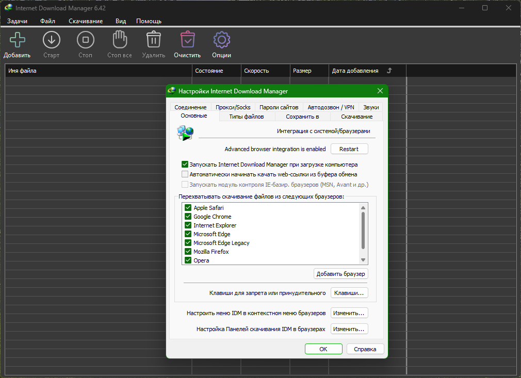Switch to the Типы файлов tab
The image size is (521, 378).
point(247,117)
